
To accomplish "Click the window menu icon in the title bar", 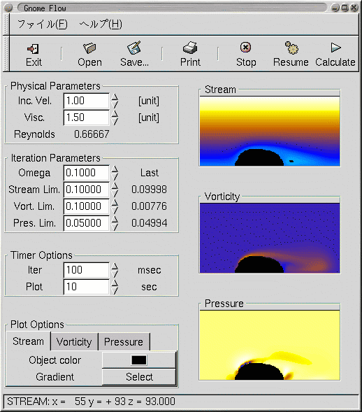I will (x=8, y=8).
